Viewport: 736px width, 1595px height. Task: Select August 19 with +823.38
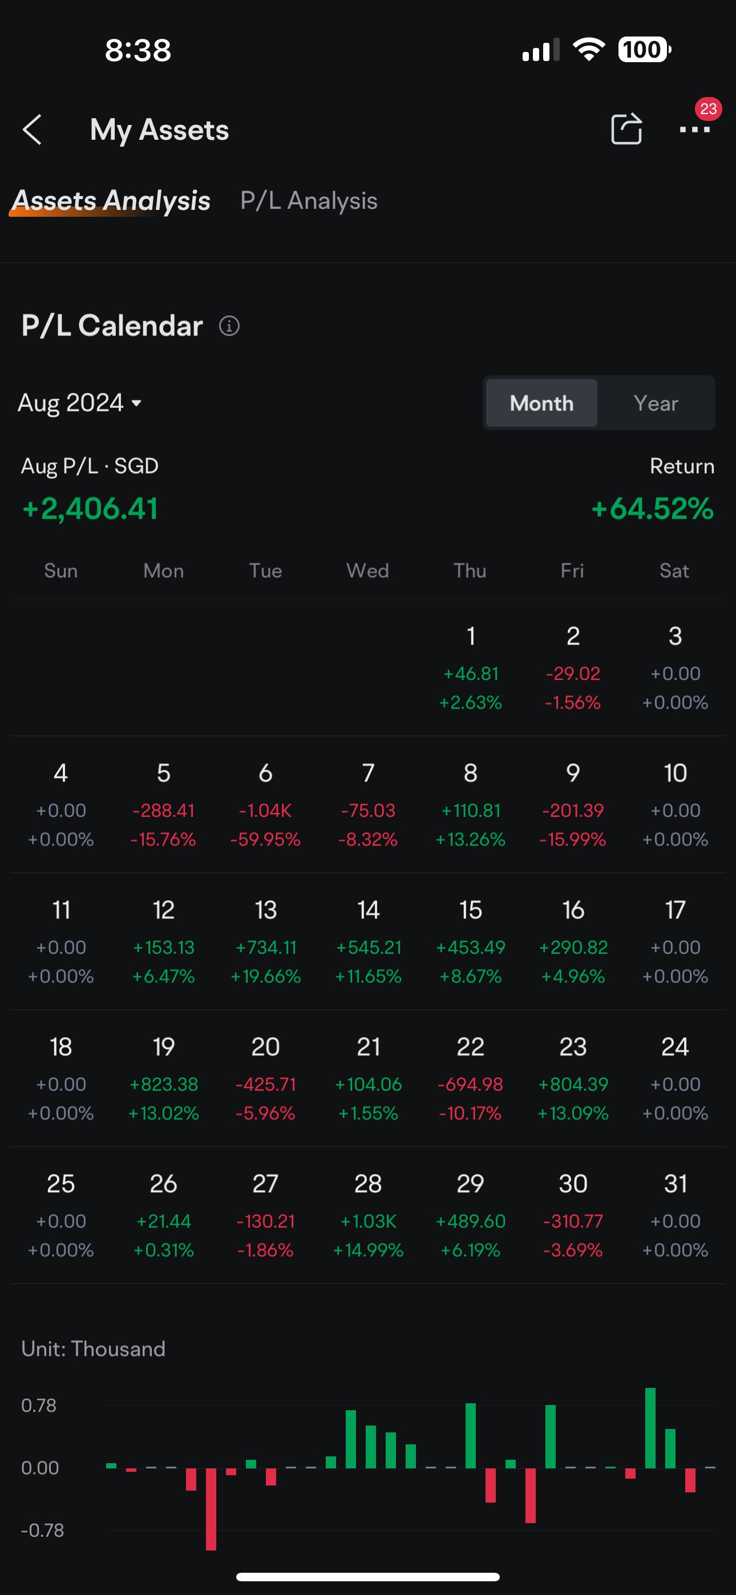(164, 1079)
